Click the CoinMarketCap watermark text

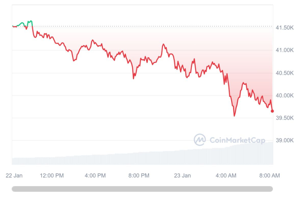point(237,140)
